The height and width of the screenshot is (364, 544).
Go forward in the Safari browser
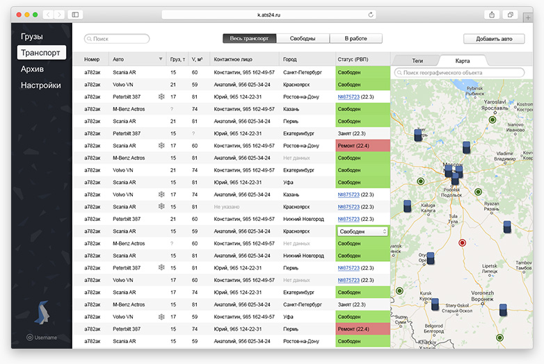coord(59,15)
